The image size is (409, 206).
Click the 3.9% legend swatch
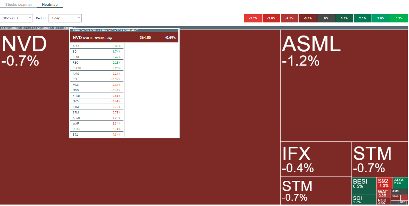pyautogui.click(x=380, y=18)
